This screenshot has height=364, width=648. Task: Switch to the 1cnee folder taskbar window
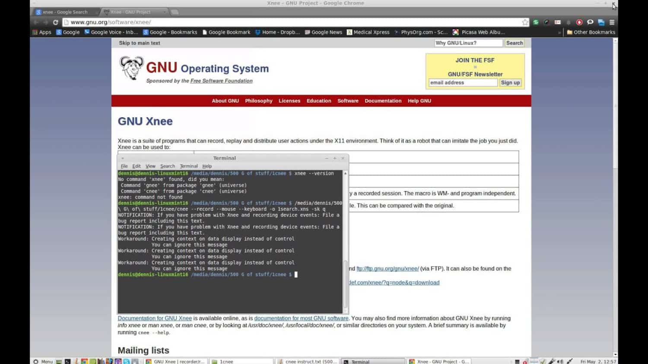tap(241, 361)
